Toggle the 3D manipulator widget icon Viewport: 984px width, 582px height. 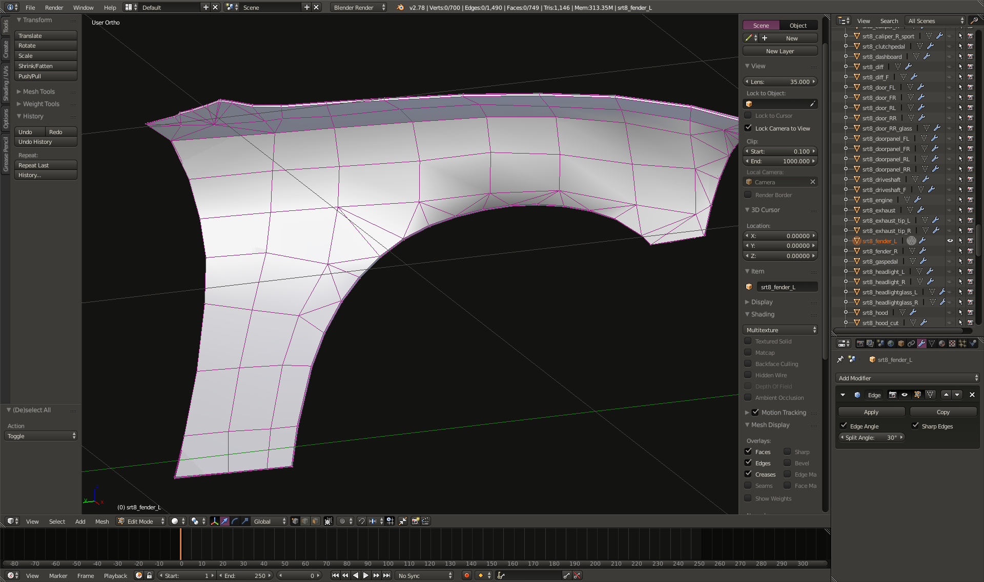point(214,521)
